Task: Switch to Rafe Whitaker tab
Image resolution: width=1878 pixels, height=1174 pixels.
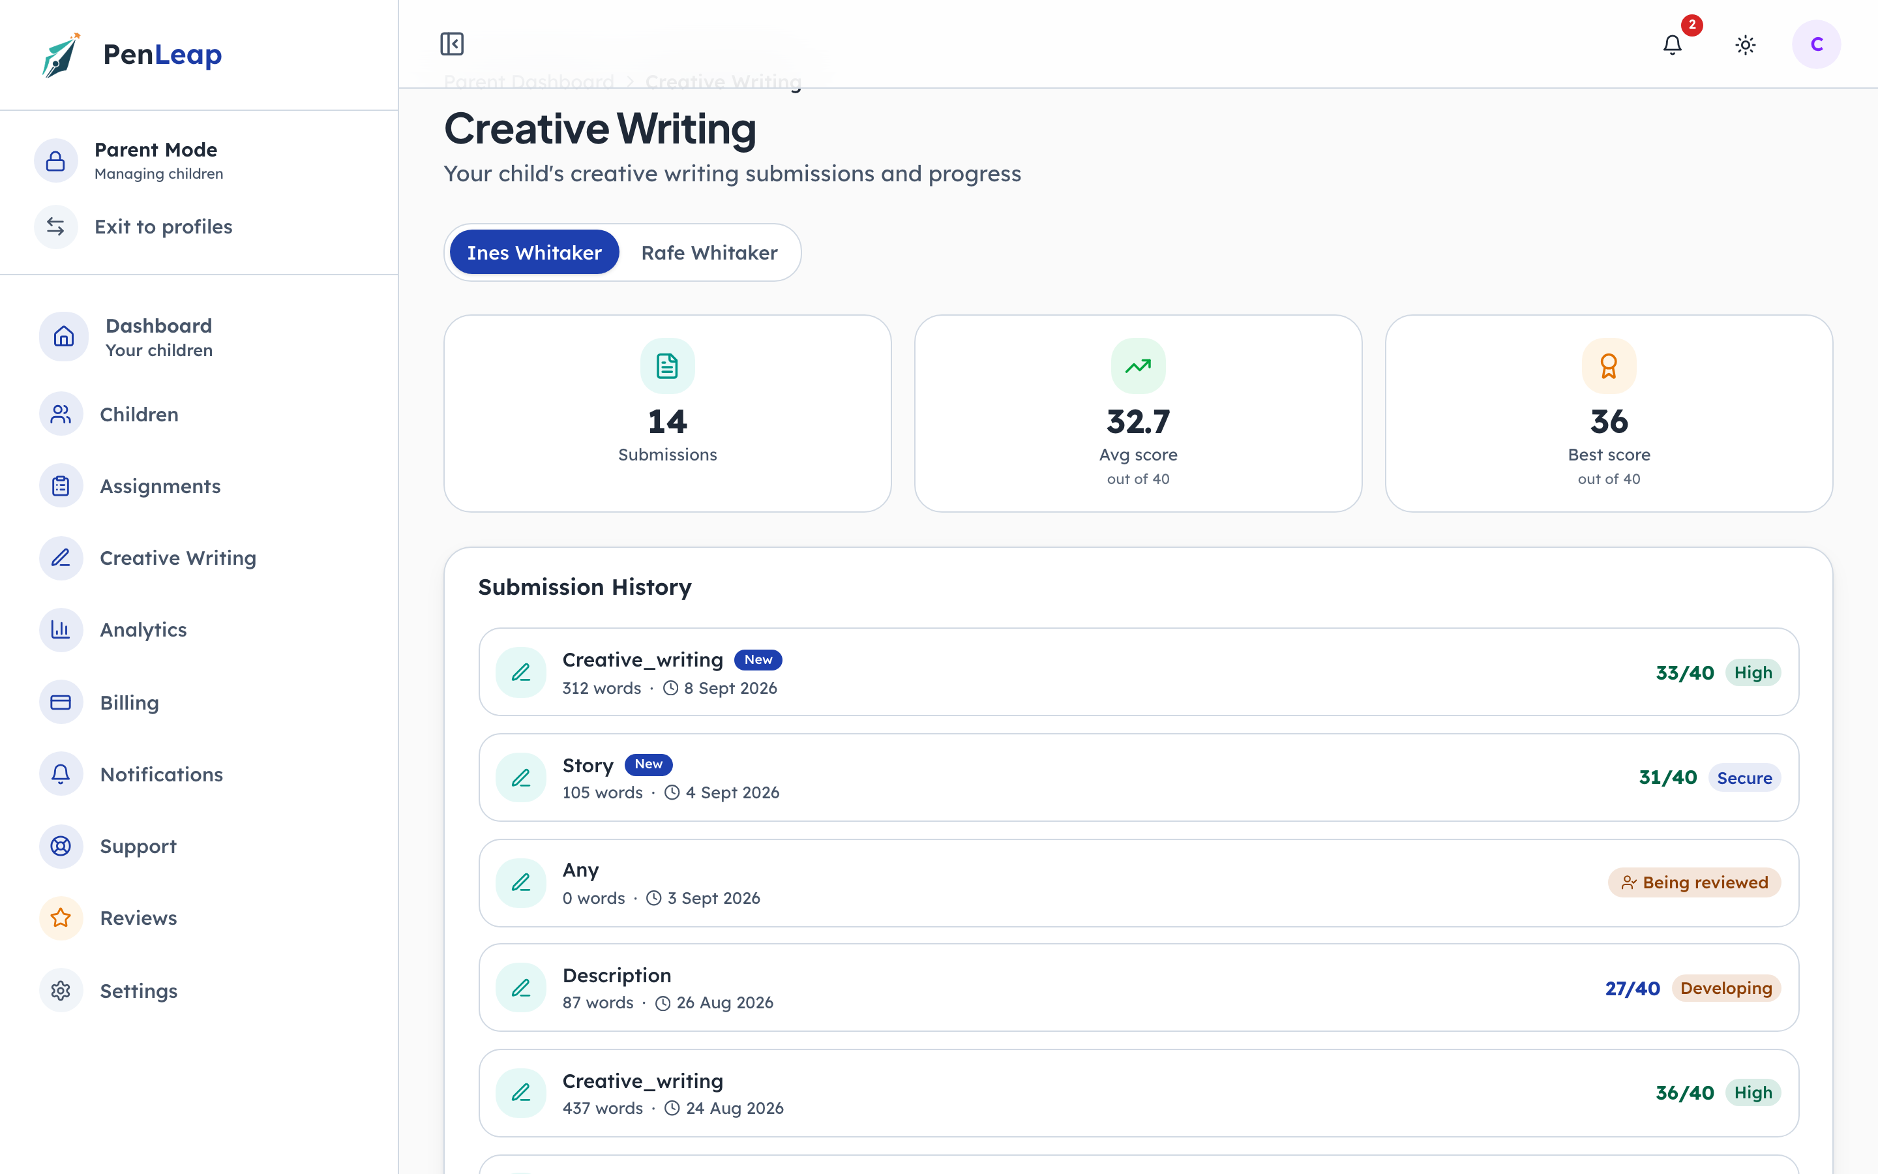Action: pos(709,252)
